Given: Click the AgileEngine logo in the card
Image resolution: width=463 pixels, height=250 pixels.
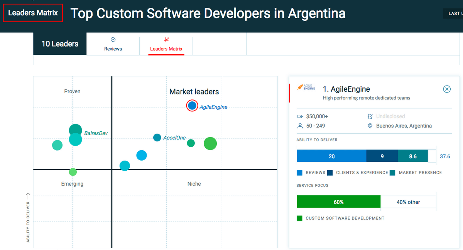Looking at the screenshot, I should (x=306, y=87).
